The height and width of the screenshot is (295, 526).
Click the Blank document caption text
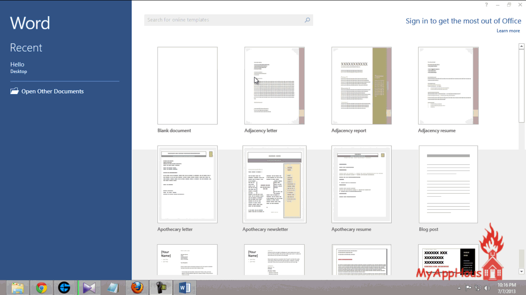click(x=174, y=131)
